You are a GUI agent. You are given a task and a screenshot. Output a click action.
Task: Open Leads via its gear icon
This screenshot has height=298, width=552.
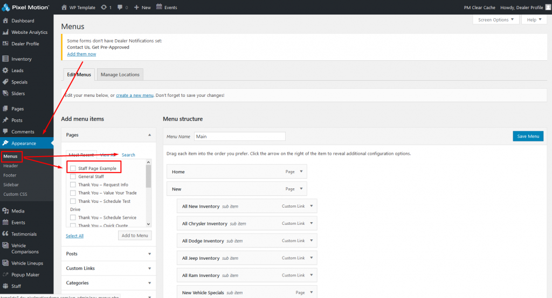tap(5, 70)
